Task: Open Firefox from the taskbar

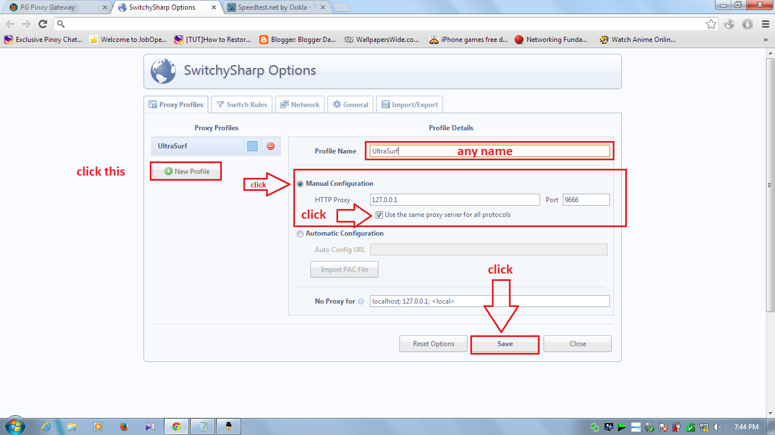Action: (x=124, y=427)
